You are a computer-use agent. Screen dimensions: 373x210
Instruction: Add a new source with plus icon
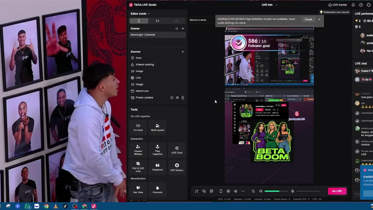(x=183, y=52)
